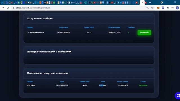The image size is (180, 101).
Task: Select 50.00 amount in token purchases row
Action: click(85, 85)
